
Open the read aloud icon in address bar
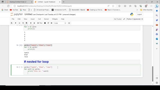click(108, 6)
